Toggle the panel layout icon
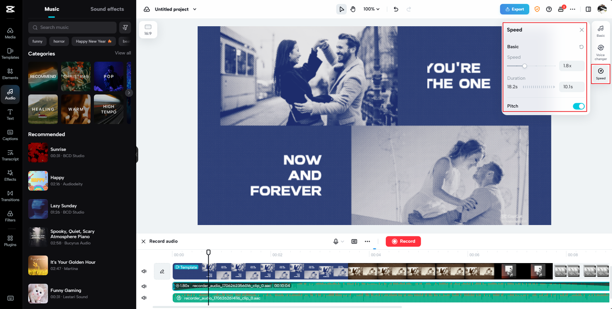The image size is (612, 309). click(589, 9)
